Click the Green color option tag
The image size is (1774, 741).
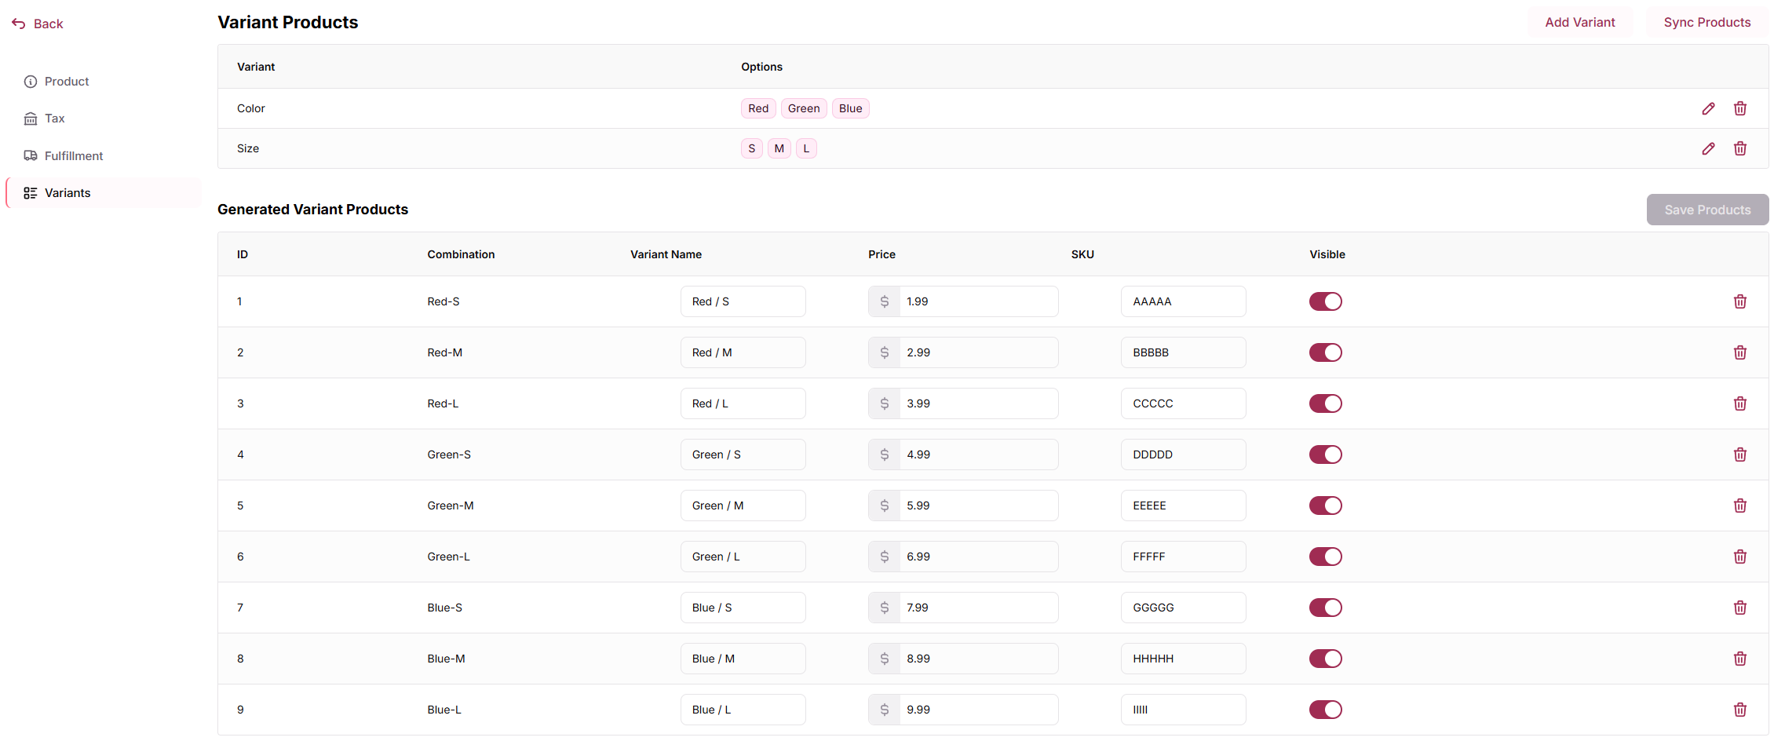pos(804,108)
